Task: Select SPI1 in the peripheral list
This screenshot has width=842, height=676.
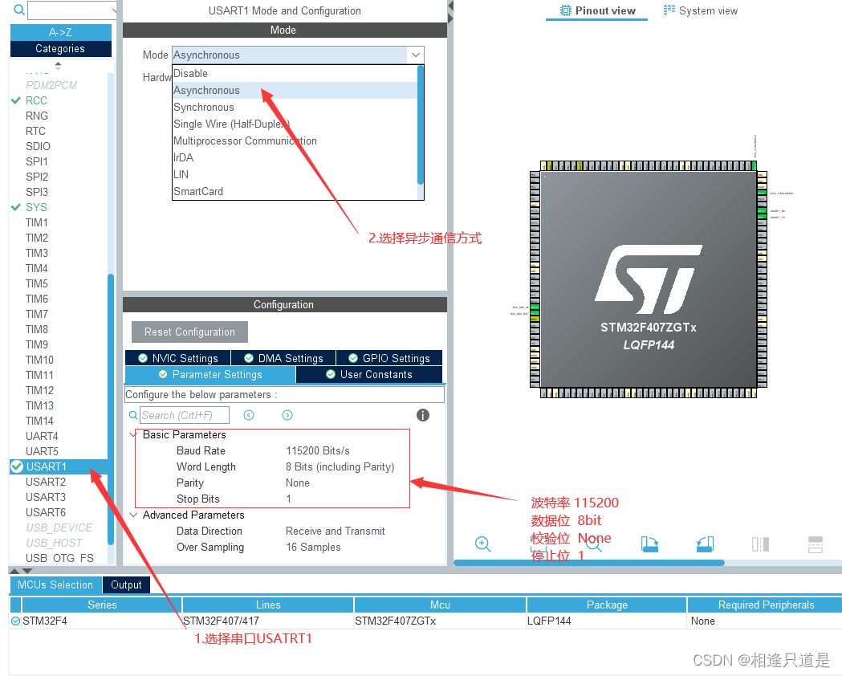Action: click(36, 161)
